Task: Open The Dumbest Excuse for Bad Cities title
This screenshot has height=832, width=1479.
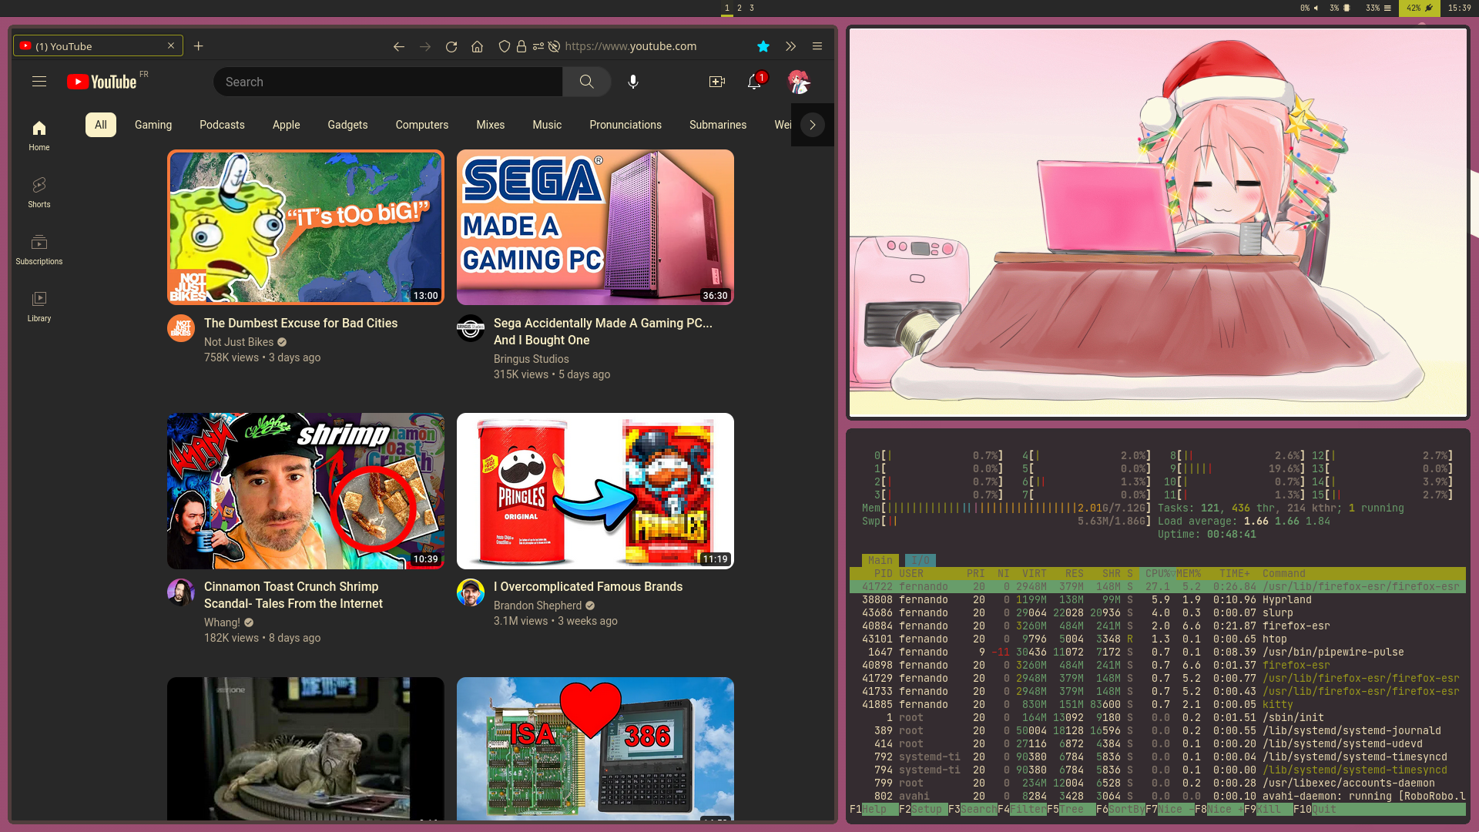Action: click(300, 324)
